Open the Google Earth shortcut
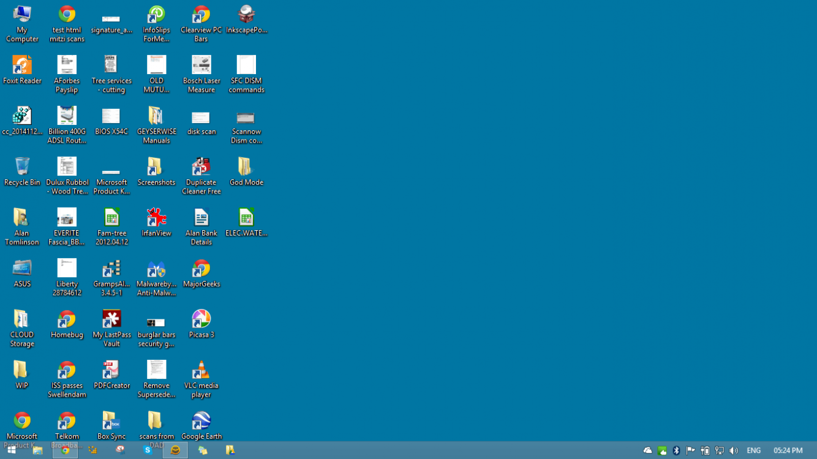This screenshot has height=459, width=817. tap(201, 421)
